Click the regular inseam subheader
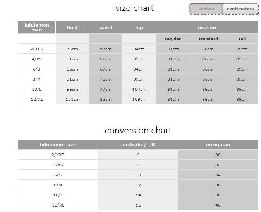The height and width of the screenshot is (212, 261). 173,39
